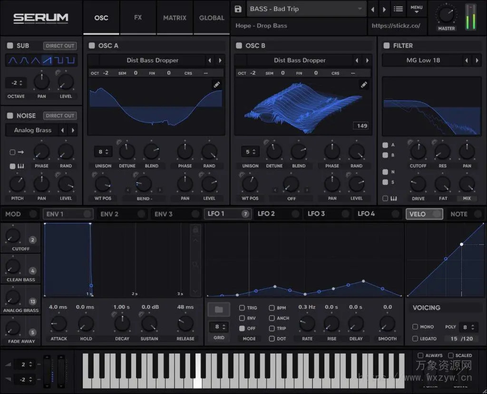The image size is (487, 394).
Task: Open the Dist Bass Dropper wavetable selector
Action: click(x=152, y=60)
